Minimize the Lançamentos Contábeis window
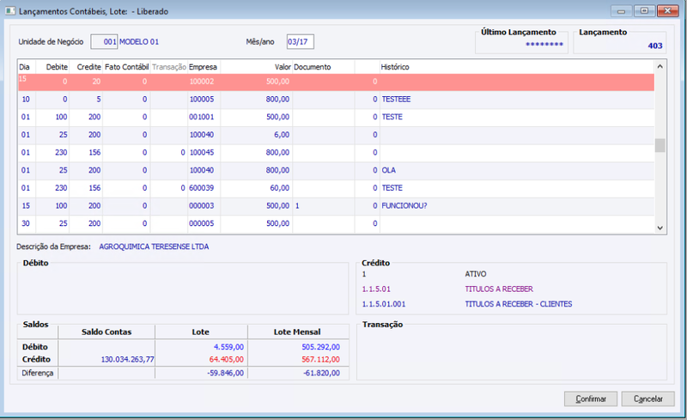Screen dimensions: 687x420 621,11
